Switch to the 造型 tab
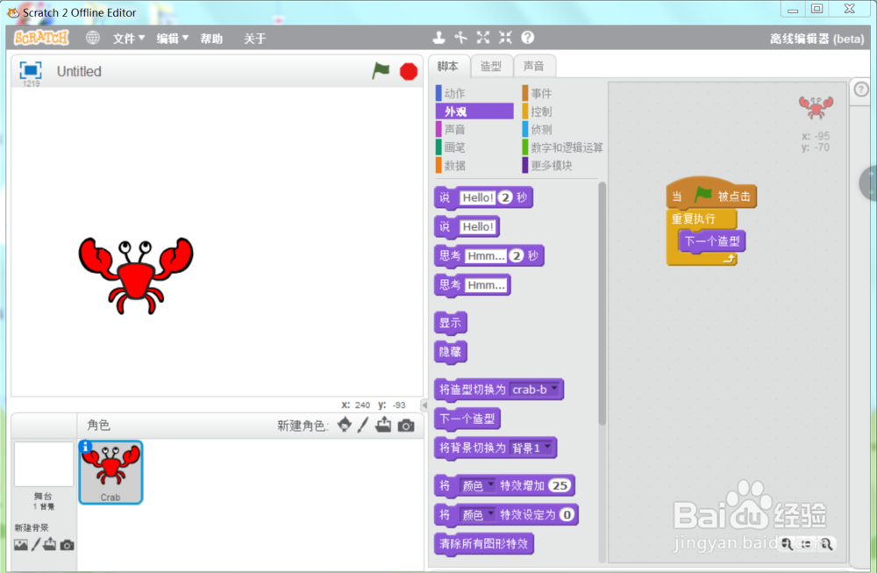 tap(491, 65)
